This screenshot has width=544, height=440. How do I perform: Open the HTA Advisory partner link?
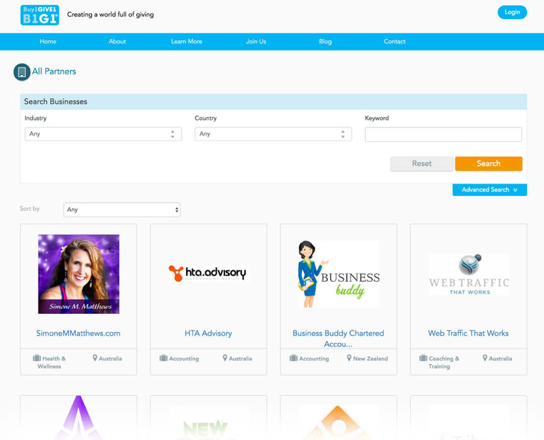coord(208,333)
